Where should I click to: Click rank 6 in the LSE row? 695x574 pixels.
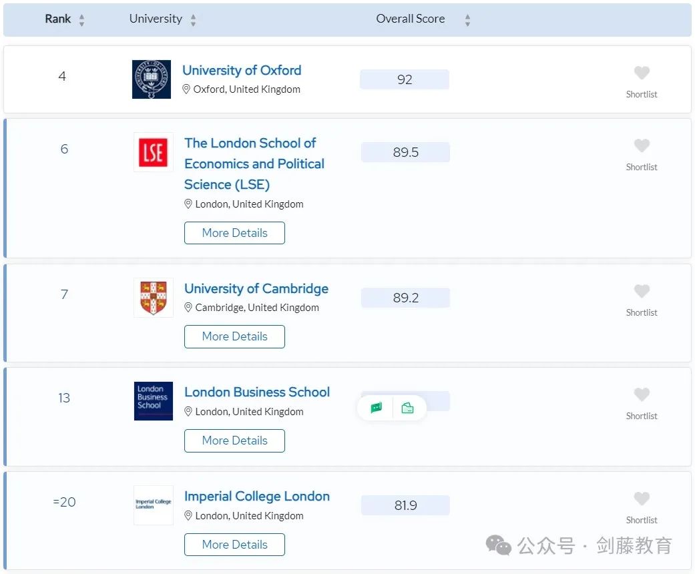tap(64, 149)
